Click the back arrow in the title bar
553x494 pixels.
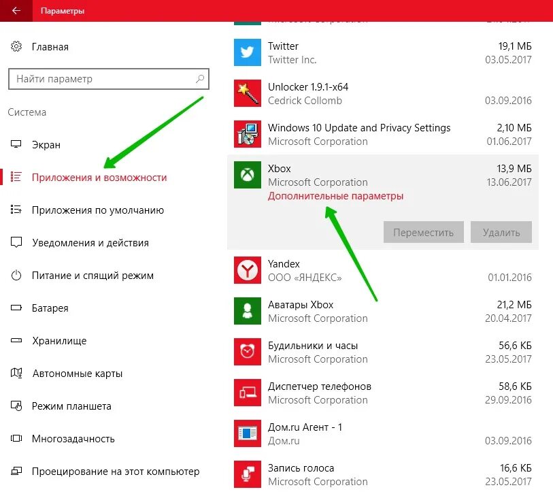(x=16, y=11)
